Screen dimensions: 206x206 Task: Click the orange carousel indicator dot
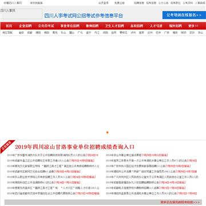(108, 132)
